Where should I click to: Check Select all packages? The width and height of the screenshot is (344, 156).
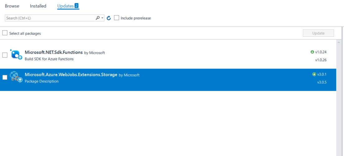pos(5,33)
